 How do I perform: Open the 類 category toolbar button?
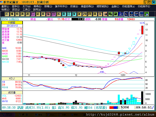(43, 14)
